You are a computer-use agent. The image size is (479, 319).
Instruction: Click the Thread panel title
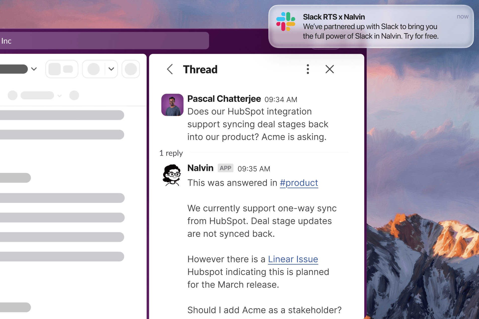pos(200,69)
